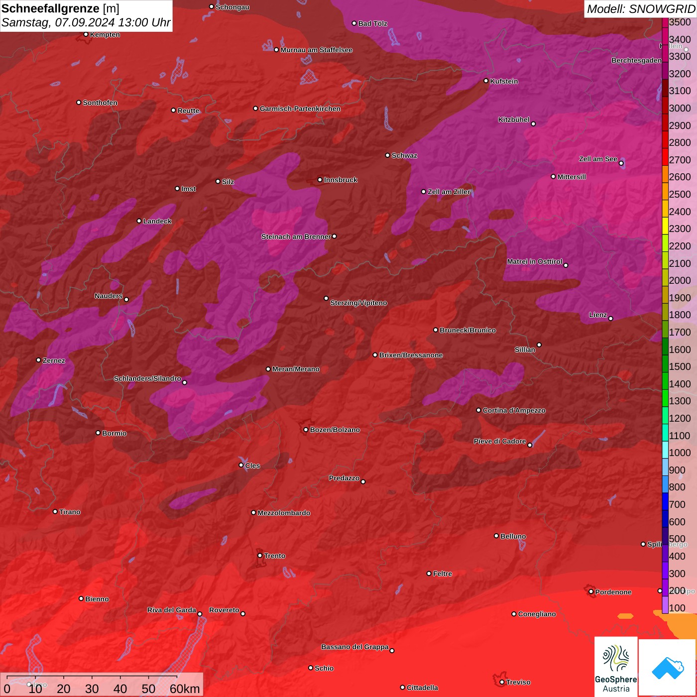Click the Feltre location dot

point(429,574)
